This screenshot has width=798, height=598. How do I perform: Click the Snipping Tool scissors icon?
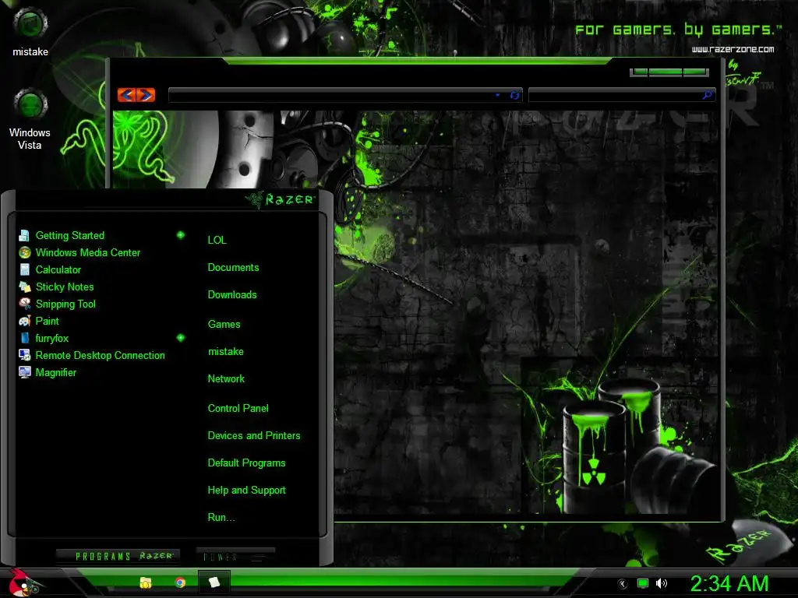pyautogui.click(x=24, y=304)
